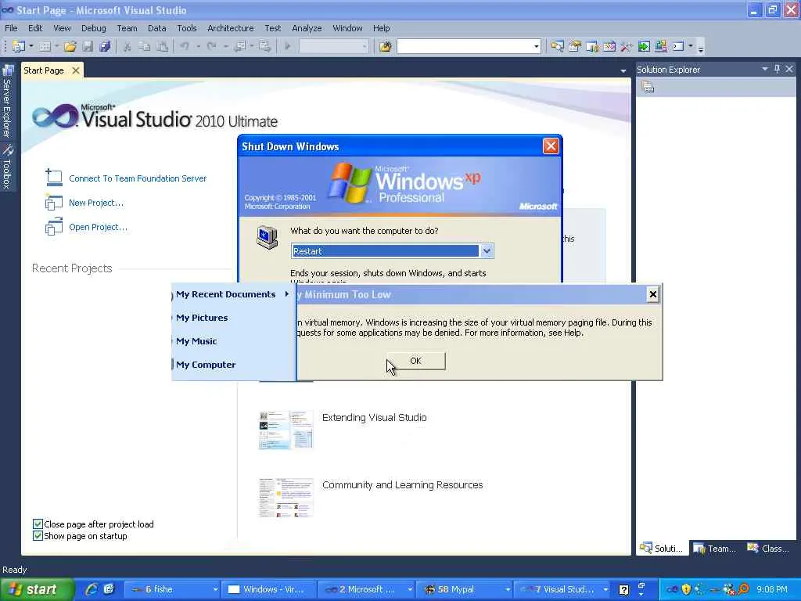
Task: Open the Properties Window toolbar icon
Action: click(x=575, y=46)
